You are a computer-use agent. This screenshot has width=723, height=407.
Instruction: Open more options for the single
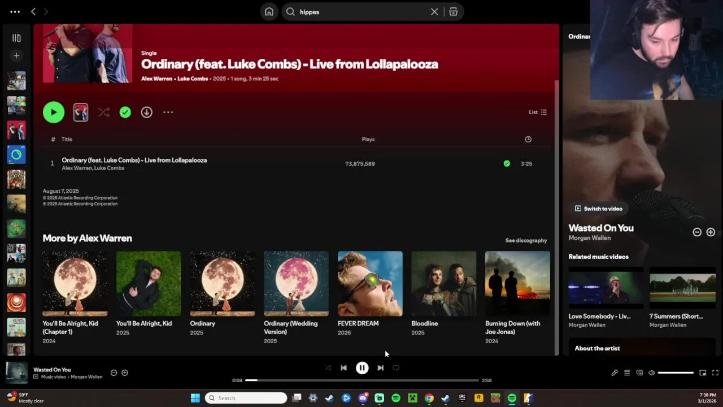click(168, 112)
